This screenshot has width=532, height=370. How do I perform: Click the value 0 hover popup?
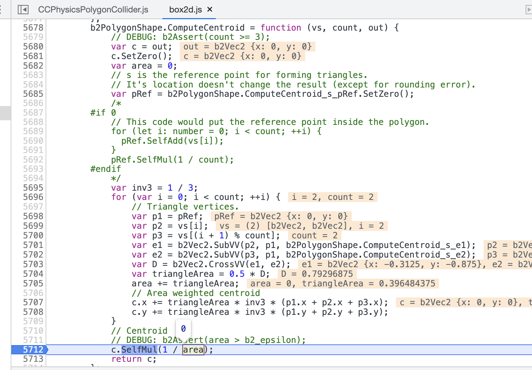(183, 328)
